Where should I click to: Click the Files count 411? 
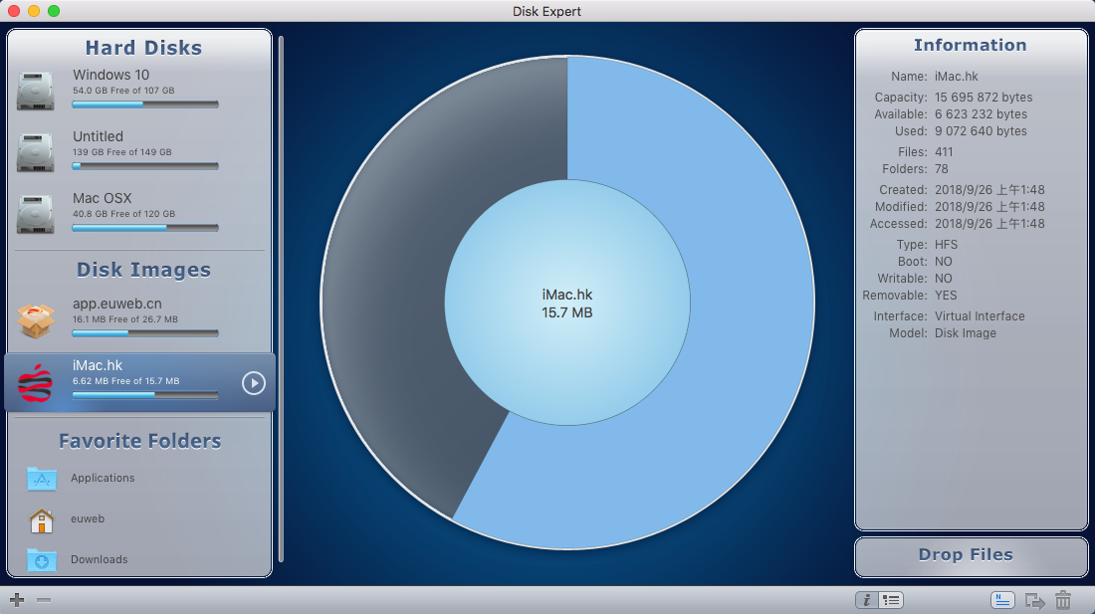click(x=944, y=152)
